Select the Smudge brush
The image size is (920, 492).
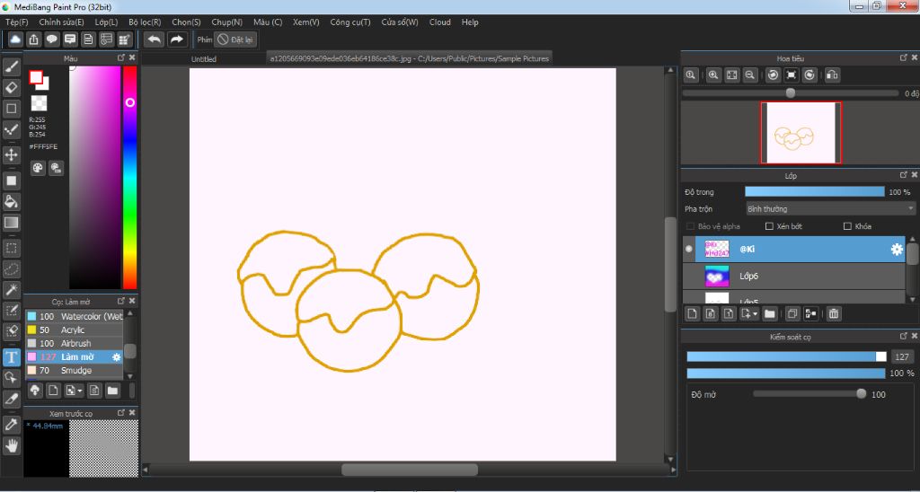tap(75, 371)
